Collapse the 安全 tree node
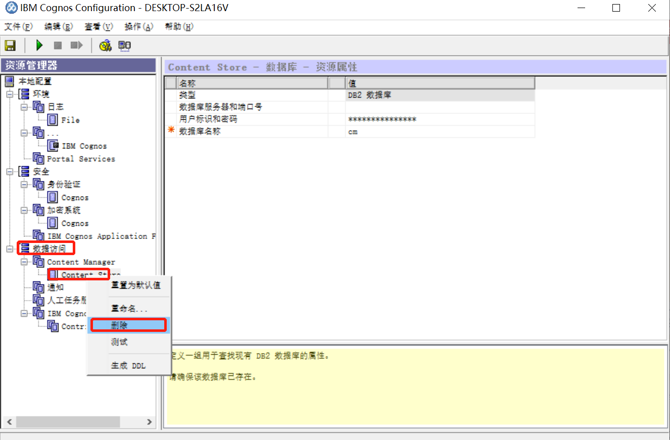This screenshot has width=670, height=440. pyautogui.click(x=9, y=172)
